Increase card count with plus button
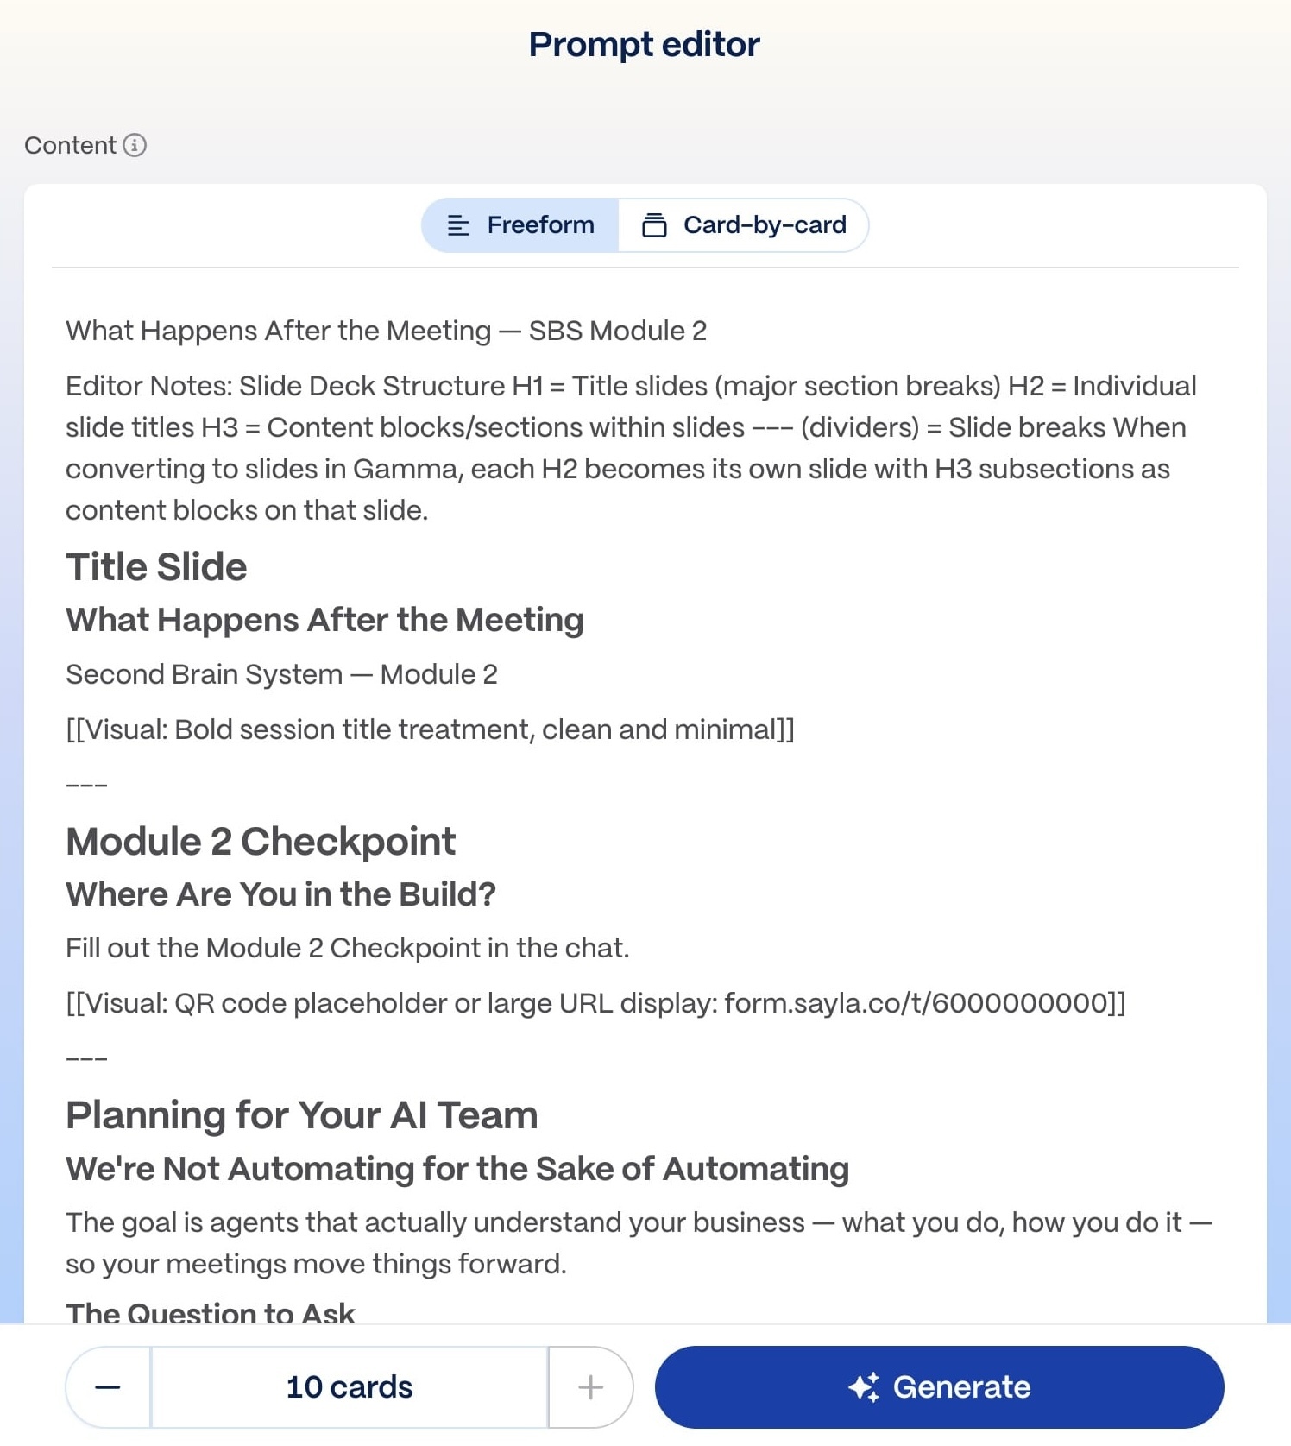This screenshot has height=1446, width=1291. pyautogui.click(x=591, y=1386)
